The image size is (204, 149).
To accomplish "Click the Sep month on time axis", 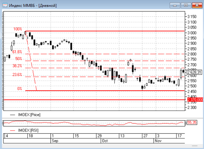I will 54,141.
